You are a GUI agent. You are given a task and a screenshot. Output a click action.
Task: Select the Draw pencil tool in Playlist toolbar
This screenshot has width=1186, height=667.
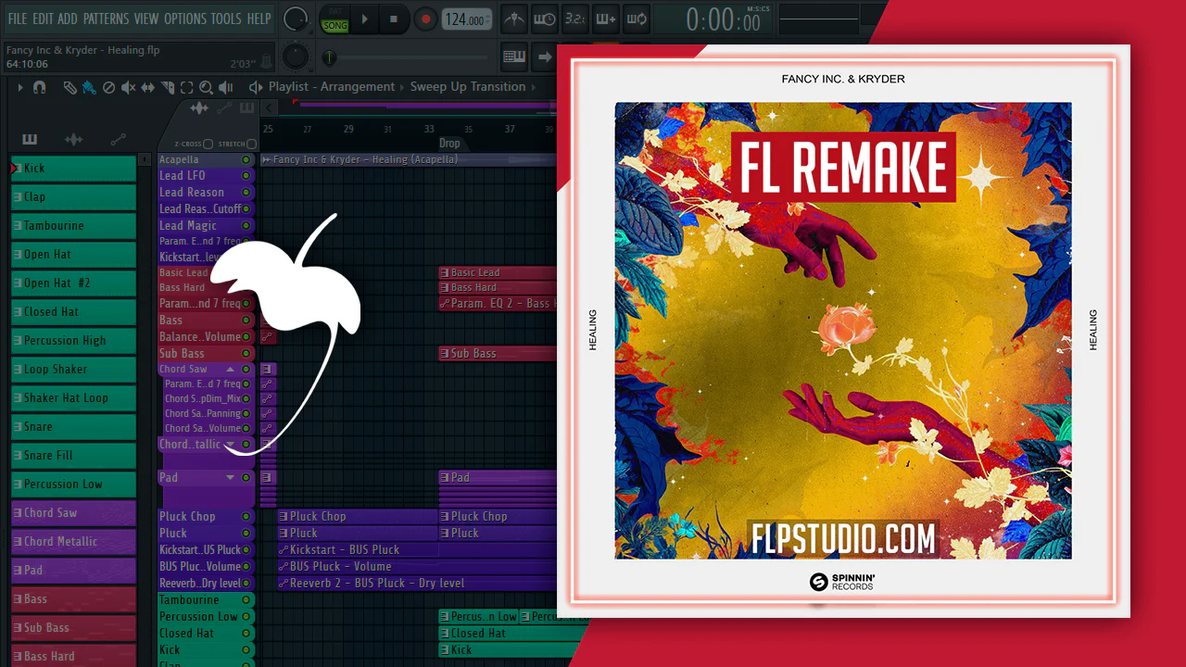(69, 87)
